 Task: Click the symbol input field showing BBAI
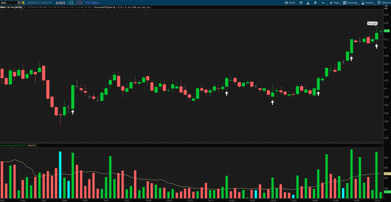9,2
